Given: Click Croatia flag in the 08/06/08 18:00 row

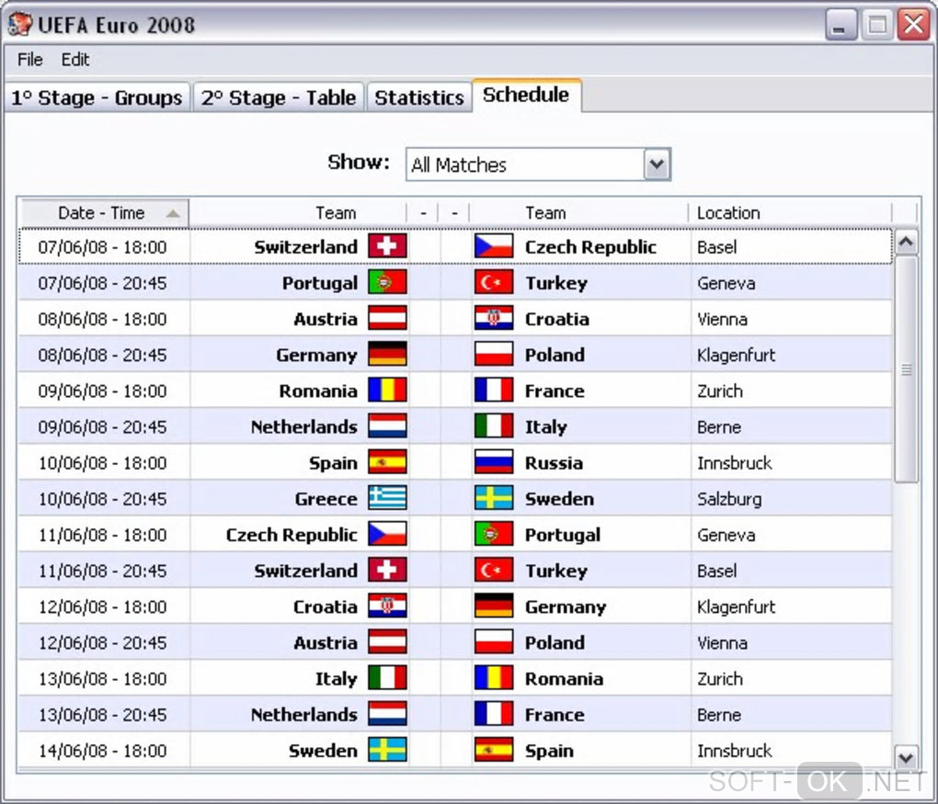Looking at the screenshot, I should (494, 318).
